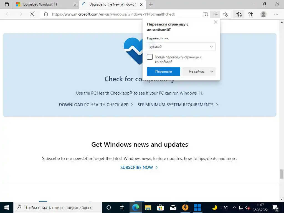Select the Upgrade to the New Windows tab
Viewport: 284px width, 213px height.
pos(113,4)
